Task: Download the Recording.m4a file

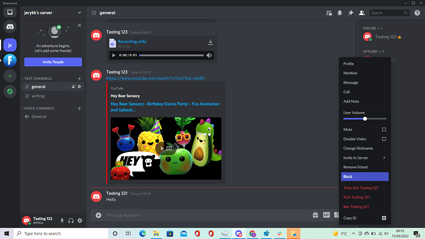Action: [x=210, y=42]
